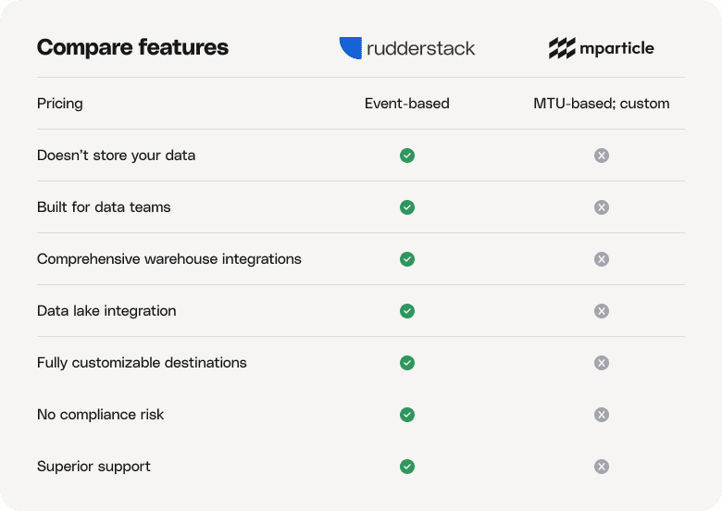Click the Pricing row label
Image resolution: width=722 pixels, height=511 pixels.
[x=60, y=104]
